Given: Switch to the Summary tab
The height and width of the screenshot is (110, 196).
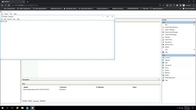Looking at the screenshot, I should 25,101.
